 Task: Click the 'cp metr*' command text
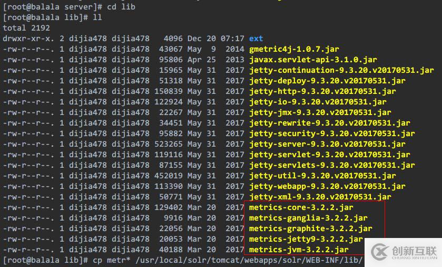point(112,260)
